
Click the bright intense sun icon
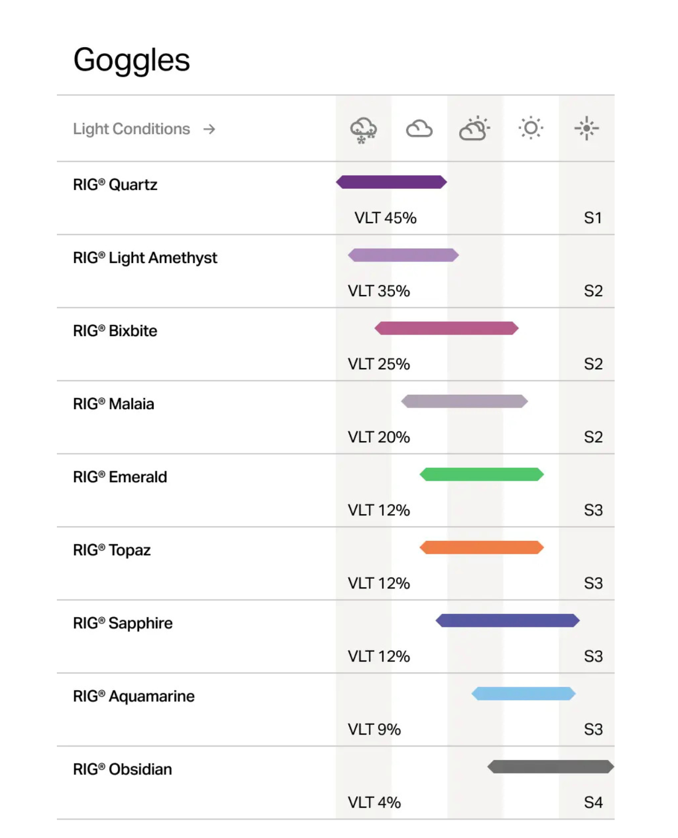pyautogui.click(x=586, y=128)
